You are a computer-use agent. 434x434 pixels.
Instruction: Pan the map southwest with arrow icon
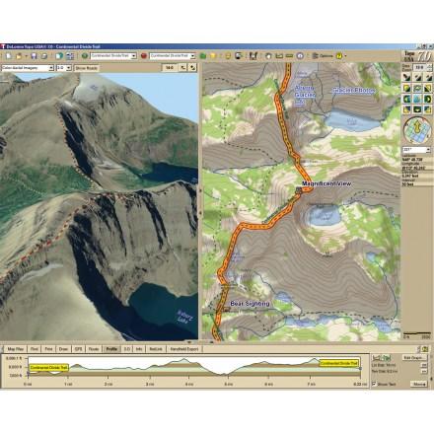407,109
